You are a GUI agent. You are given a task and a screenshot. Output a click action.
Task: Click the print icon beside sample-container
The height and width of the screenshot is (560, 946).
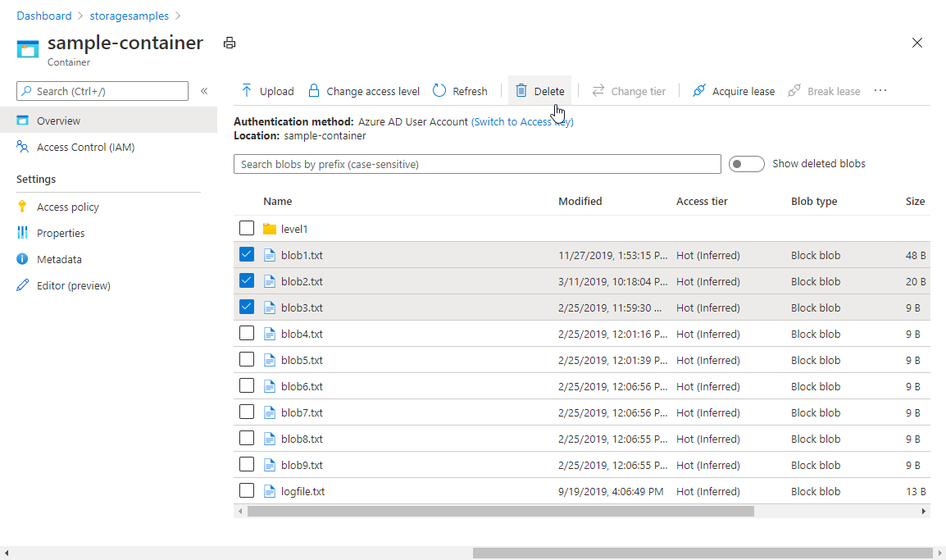pyautogui.click(x=229, y=43)
